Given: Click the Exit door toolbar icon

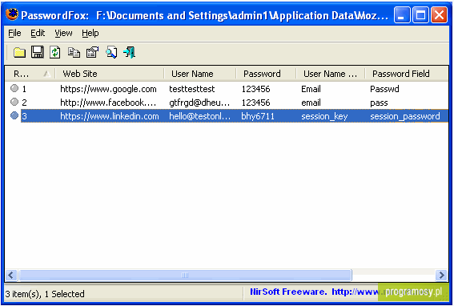Looking at the screenshot, I should tap(129, 52).
